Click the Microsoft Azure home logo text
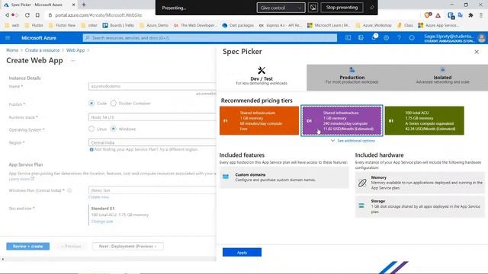The height and width of the screenshot is (274, 488). tap(39, 38)
